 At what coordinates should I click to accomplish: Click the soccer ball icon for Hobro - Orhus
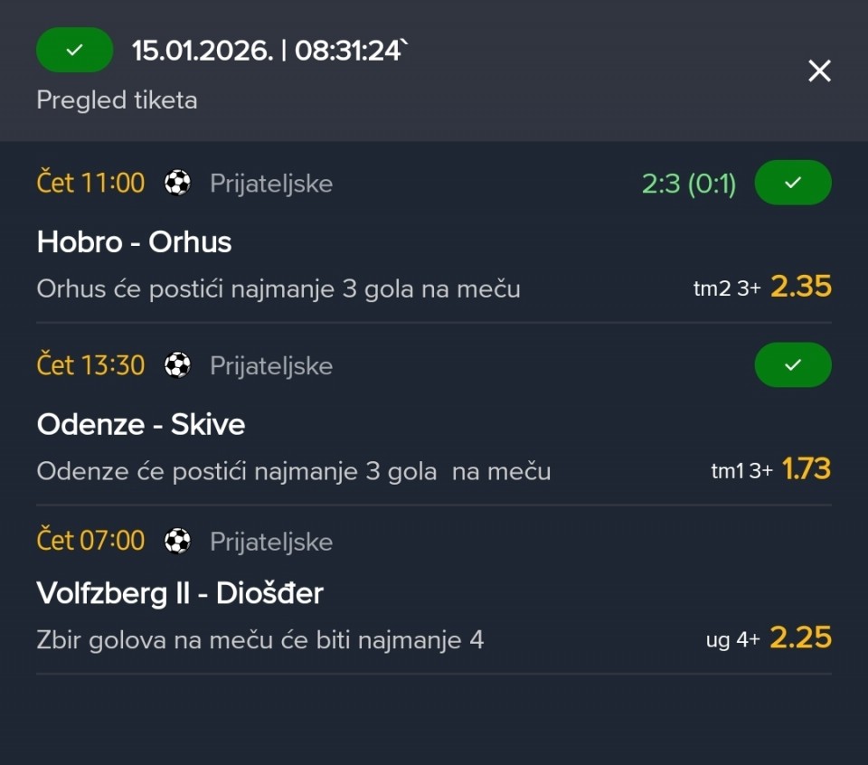[177, 184]
